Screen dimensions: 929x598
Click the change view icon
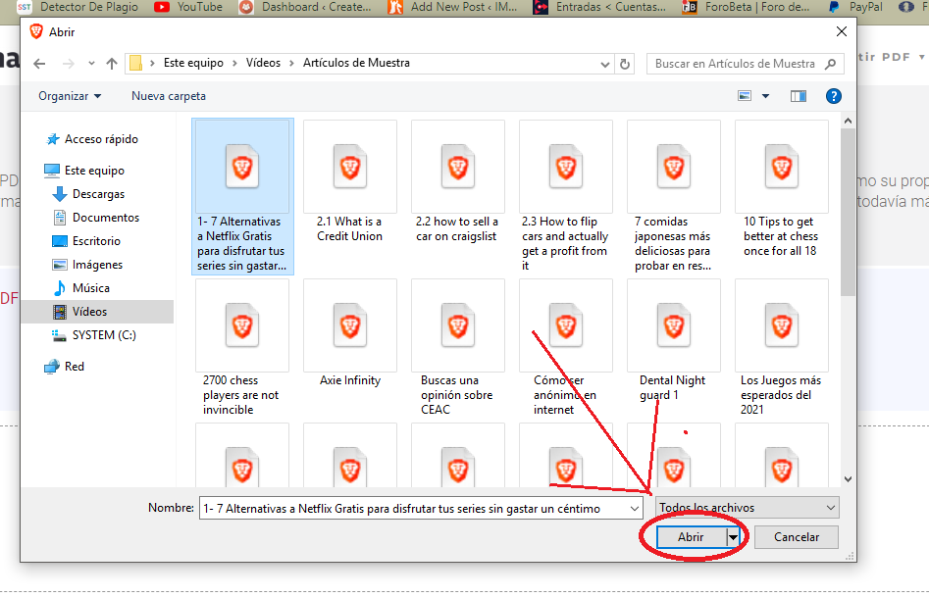745,96
